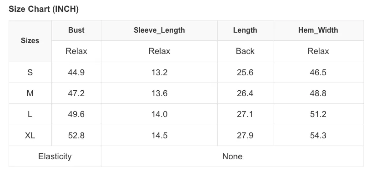This screenshot has height=176, width=382.
Task: Select the Hem_Width column header
Action: coord(318,30)
